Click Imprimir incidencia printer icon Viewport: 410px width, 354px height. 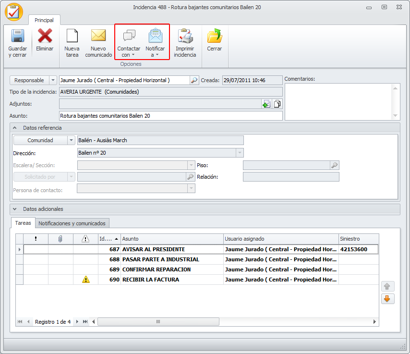tap(185, 36)
